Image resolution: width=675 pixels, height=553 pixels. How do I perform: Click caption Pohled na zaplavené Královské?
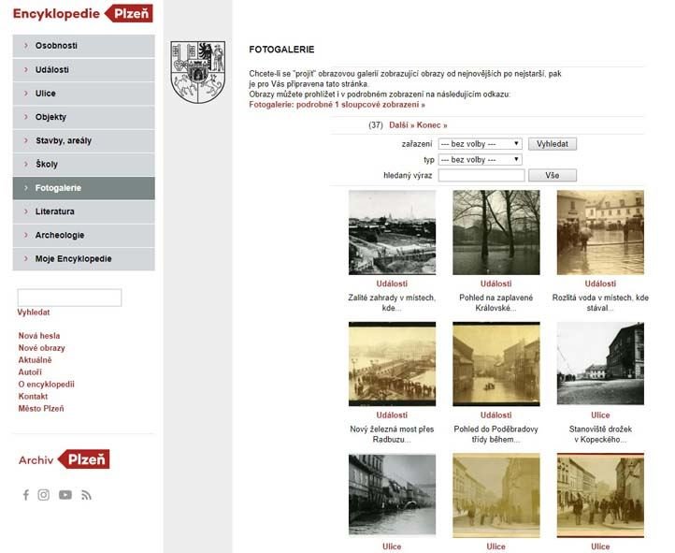click(x=495, y=303)
